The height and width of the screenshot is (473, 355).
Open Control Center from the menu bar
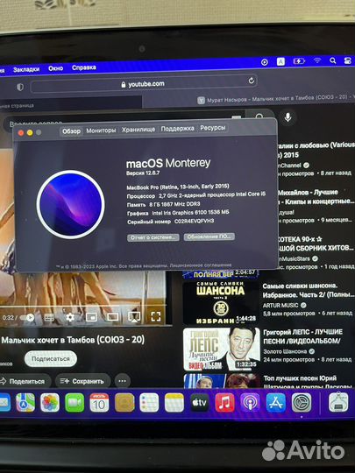pyautogui.click(x=348, y=61)
